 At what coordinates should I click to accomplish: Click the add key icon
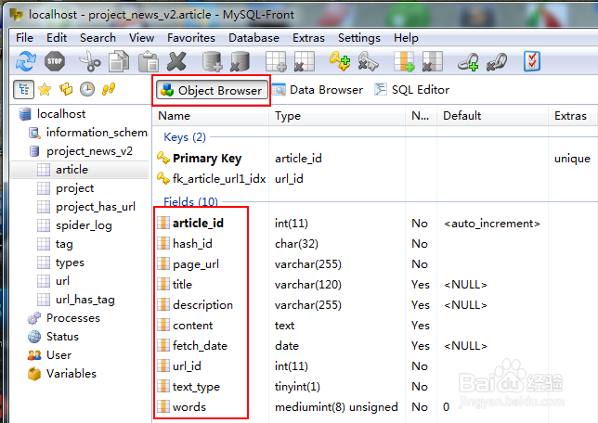point(340,61)
